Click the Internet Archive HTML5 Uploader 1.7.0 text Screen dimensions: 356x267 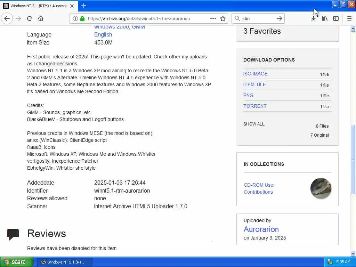(x=140, y=207)
